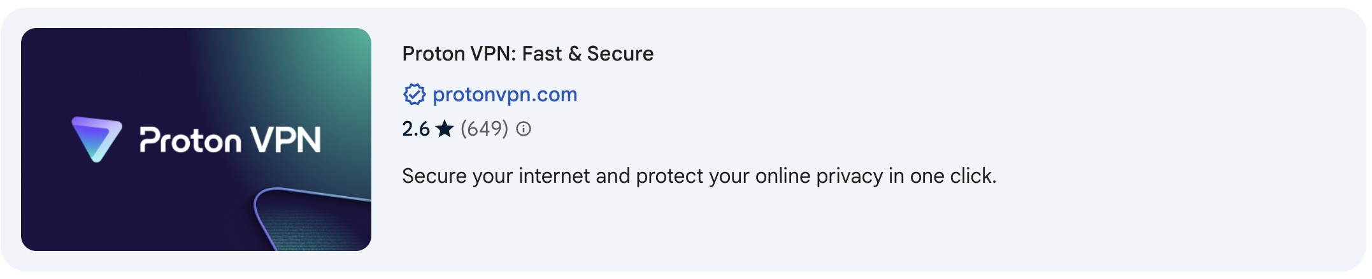Click the 2.6 rating score
The width and height of the screenshot is (1372, 279).
click(x=416, y=129)
